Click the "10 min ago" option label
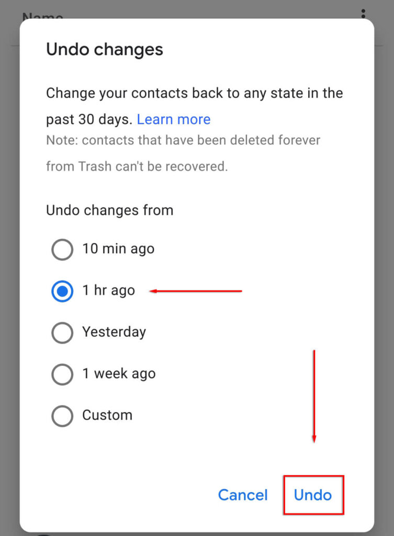Screen dimensions: 394x536 point(118,249)
